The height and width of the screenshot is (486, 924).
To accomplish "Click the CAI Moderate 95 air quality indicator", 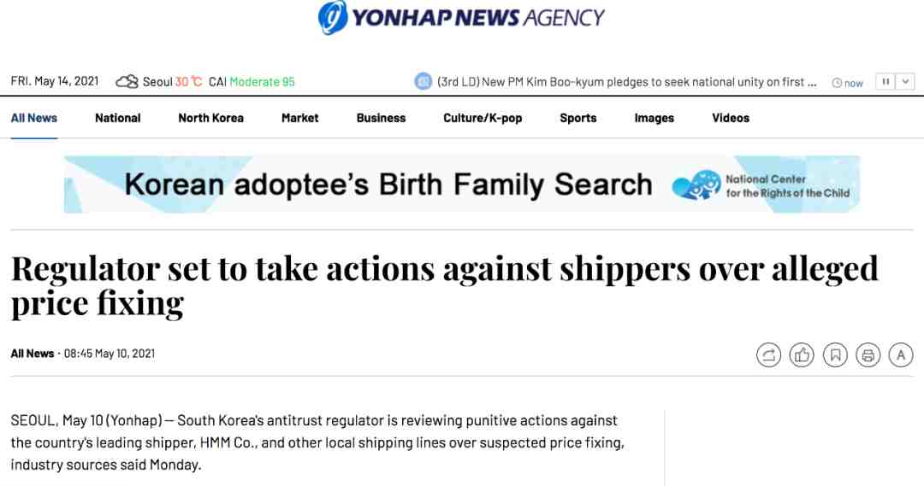I will click(252, 82).
